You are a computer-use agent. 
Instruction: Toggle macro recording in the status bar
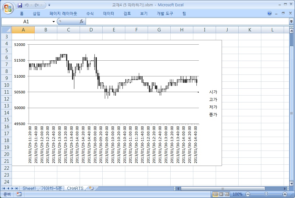pyautogui.click(x=19, y=194)
